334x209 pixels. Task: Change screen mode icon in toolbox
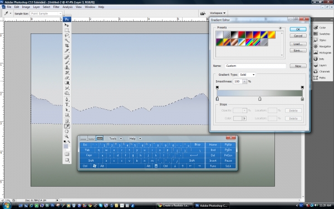67,160
